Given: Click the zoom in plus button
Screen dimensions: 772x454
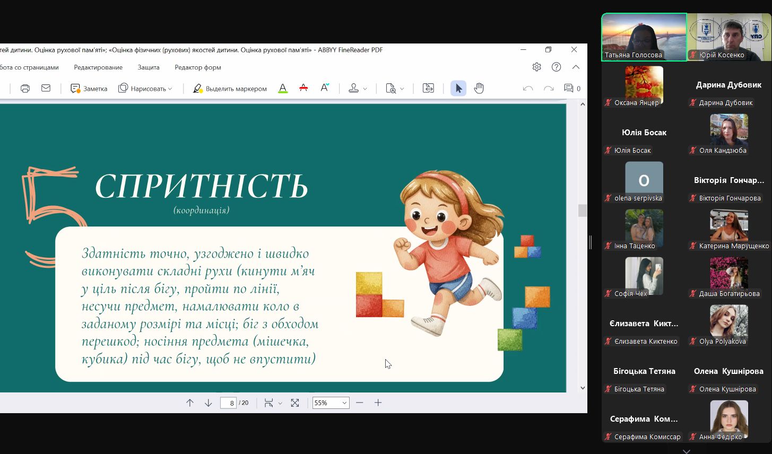Looking at the screenshot, I should (x=378, y=403).
